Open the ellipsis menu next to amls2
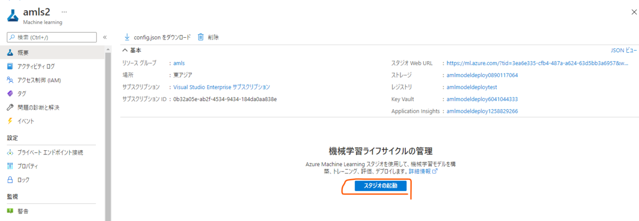 coord(64,11)
